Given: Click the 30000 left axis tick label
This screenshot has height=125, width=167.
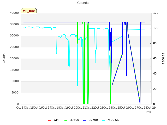Looking at the screenshot, I should coord(14,35).
